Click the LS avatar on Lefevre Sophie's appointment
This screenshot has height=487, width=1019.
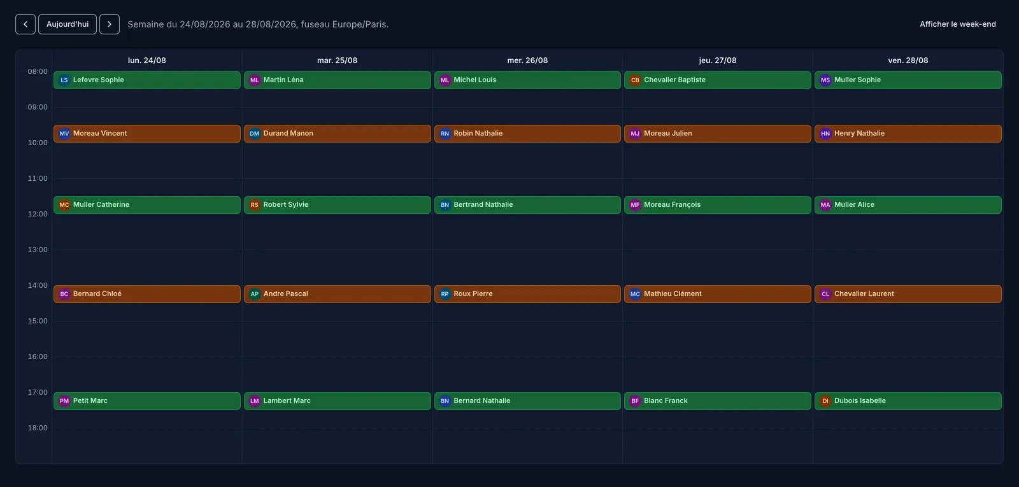coord(64,80)
